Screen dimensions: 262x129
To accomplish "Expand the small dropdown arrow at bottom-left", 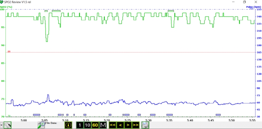I will pyautogui.click(x=2, y=125).
